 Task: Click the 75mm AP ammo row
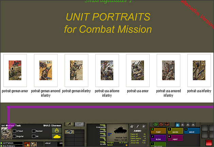(x=138, y=136)
